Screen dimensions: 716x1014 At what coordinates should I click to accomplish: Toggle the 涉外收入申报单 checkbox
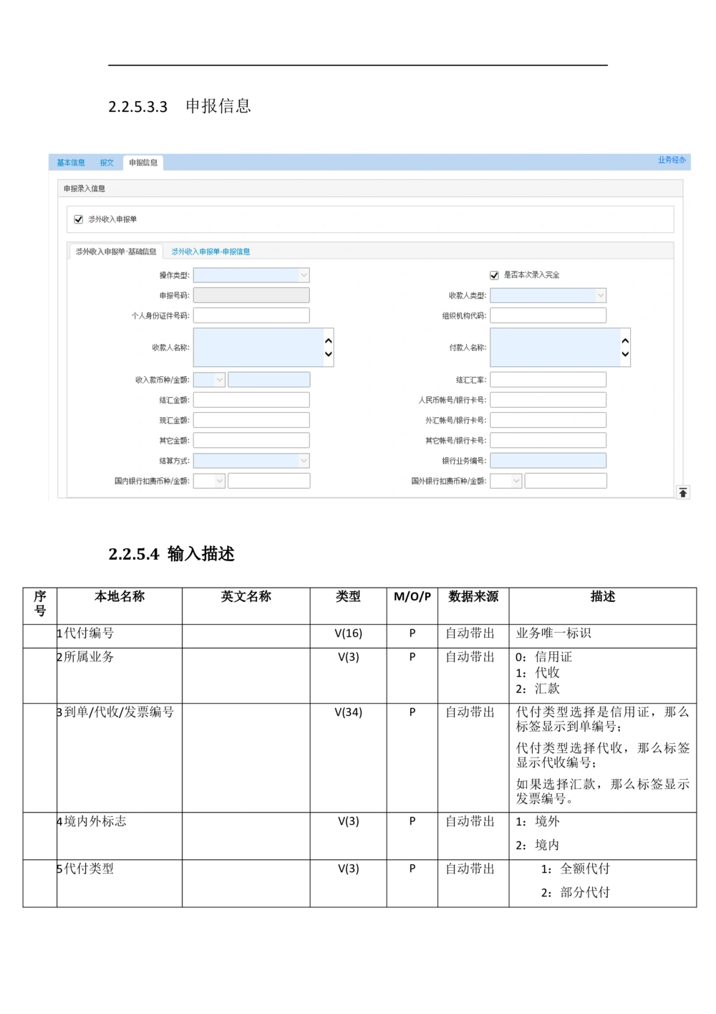79,219
